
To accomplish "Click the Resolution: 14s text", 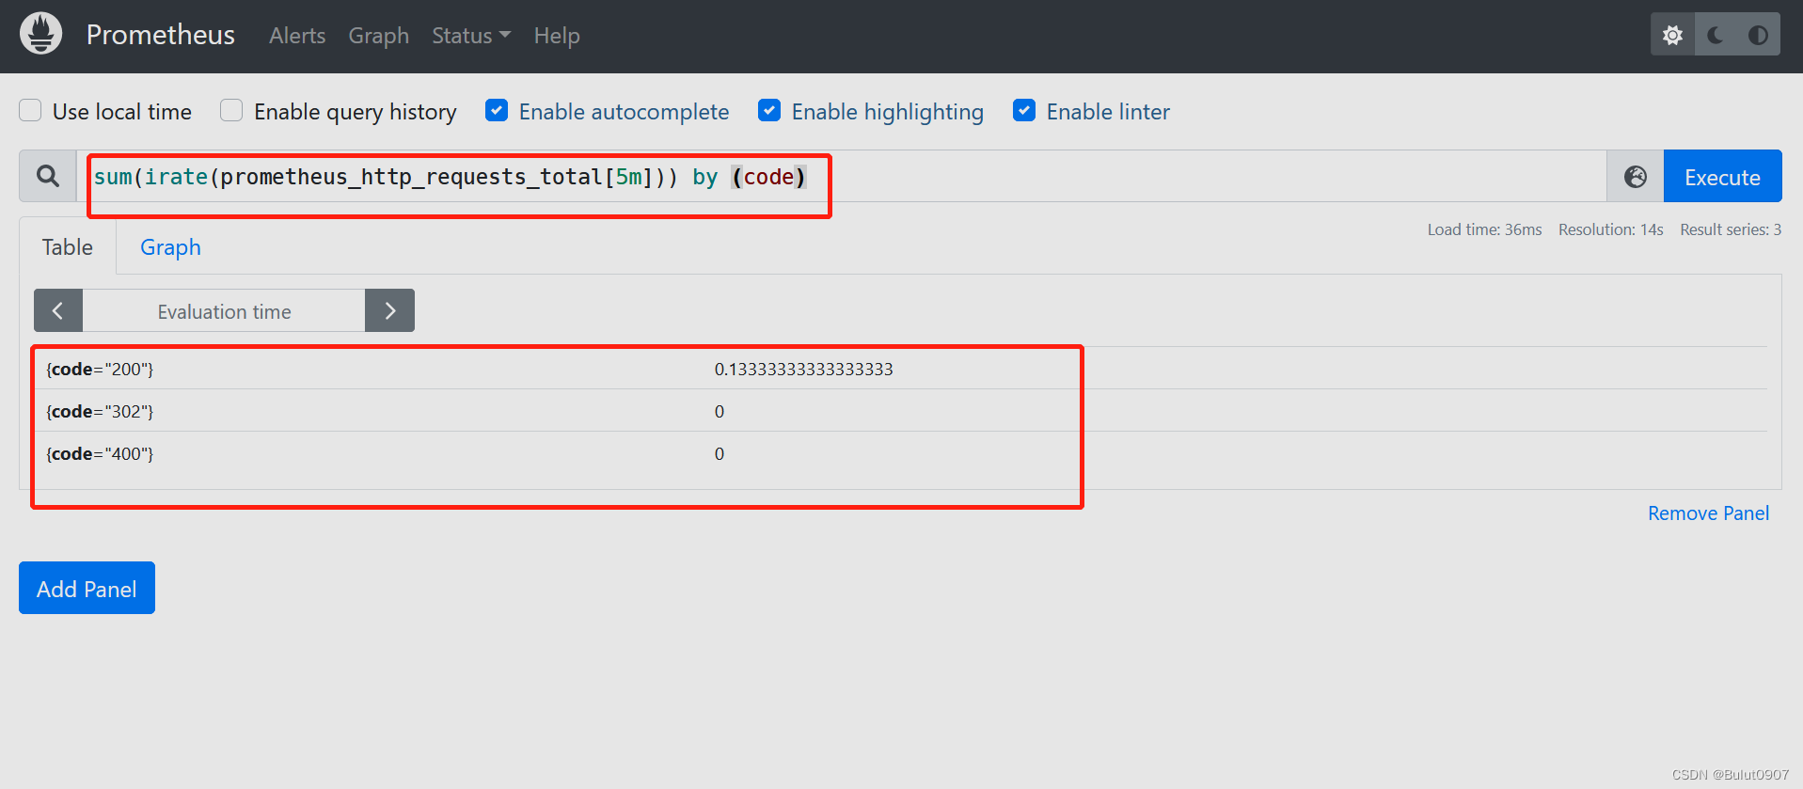I will pyautogui.click(x=1610, y=229).
